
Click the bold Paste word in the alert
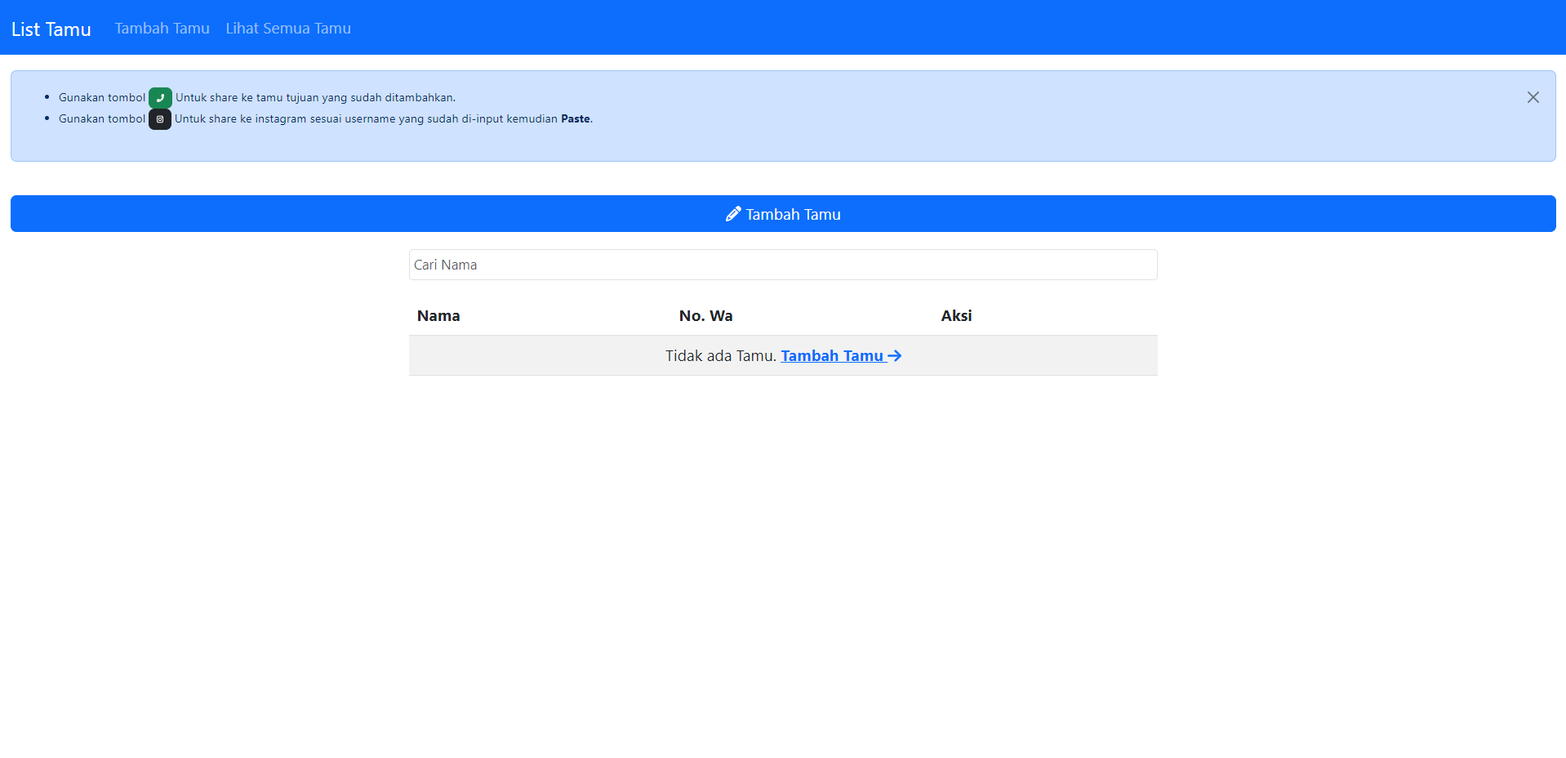(575, 119)
